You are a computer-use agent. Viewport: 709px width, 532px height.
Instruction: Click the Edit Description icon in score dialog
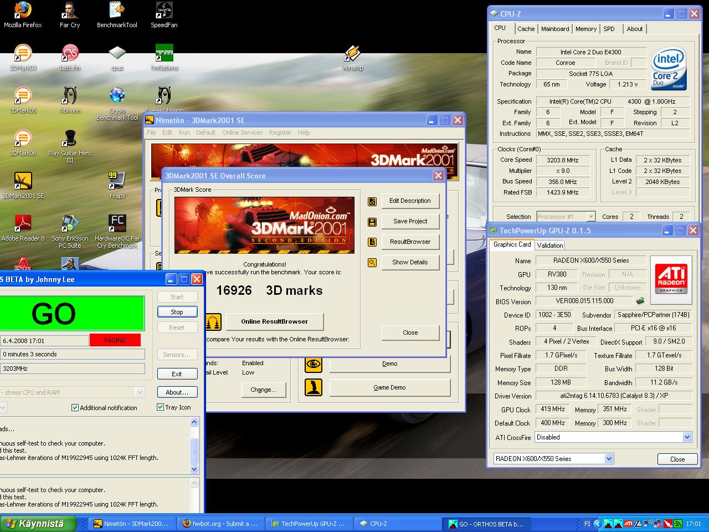click(x=372, y=202)
